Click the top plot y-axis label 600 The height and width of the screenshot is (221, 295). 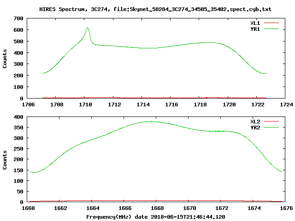coord(18,30)
